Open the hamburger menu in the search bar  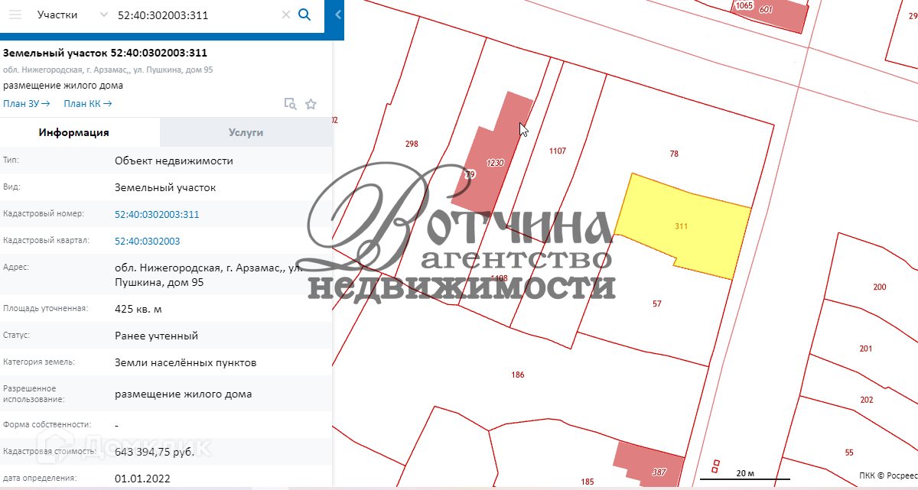point(15,15)
